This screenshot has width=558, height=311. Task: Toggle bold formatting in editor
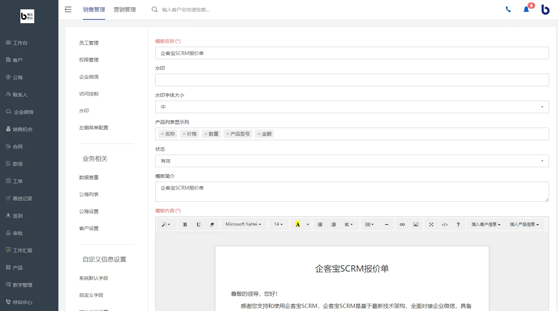185,225
